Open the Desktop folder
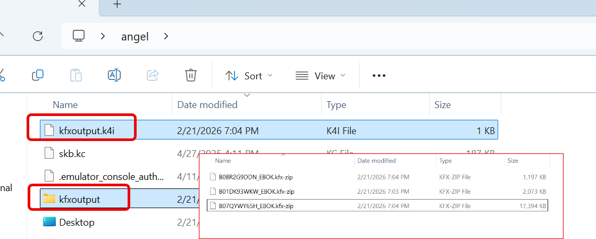The image size is (596, 239). [x=77, y=222]
